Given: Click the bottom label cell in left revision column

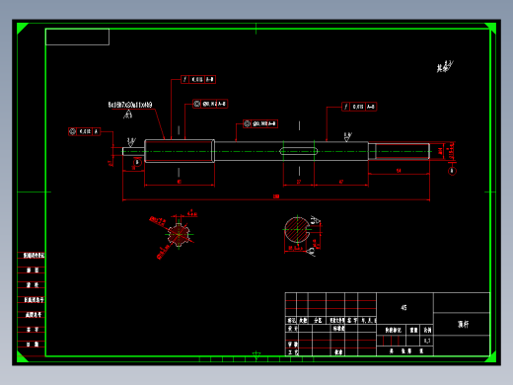Looking at the screenshot, I should click(x=32, y=345).
